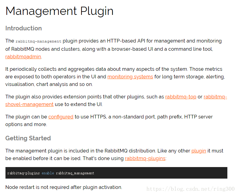The height and width of the screenshot is (195, 238).
Task: Click the 'visualisation, chart analysis' text line
Action: pyautogui.click(x=49, y=84)
